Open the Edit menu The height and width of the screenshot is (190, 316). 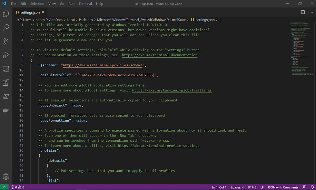[x=23, y=4]
